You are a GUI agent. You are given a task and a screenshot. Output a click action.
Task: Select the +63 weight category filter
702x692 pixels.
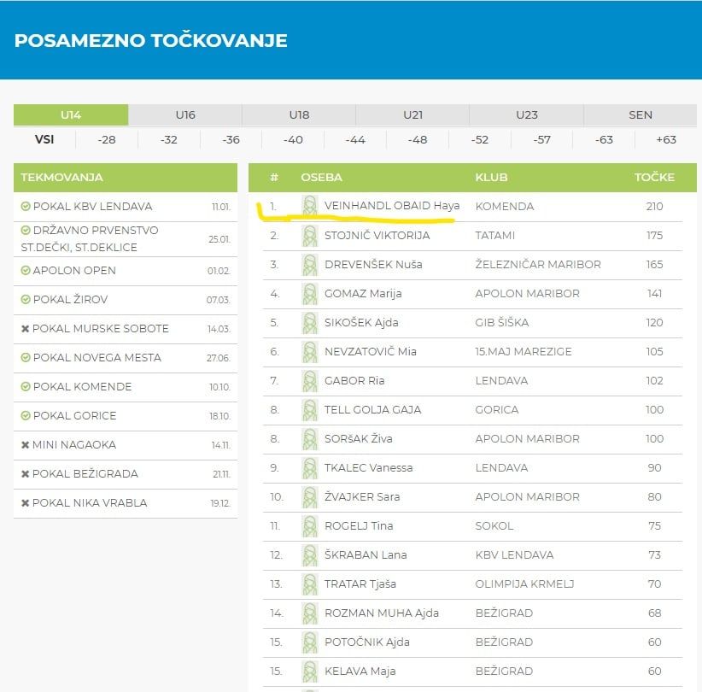coord(665,139)
